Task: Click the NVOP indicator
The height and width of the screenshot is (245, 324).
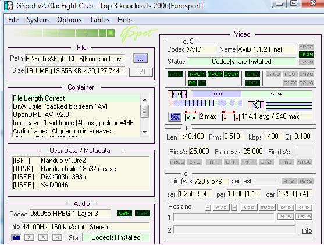Action: coord(197,74)
